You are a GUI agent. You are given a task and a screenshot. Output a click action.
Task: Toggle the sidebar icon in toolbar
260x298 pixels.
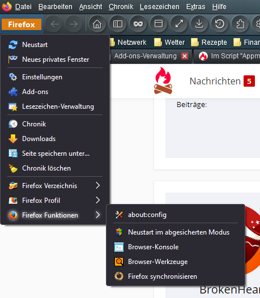tap(118, 24)
